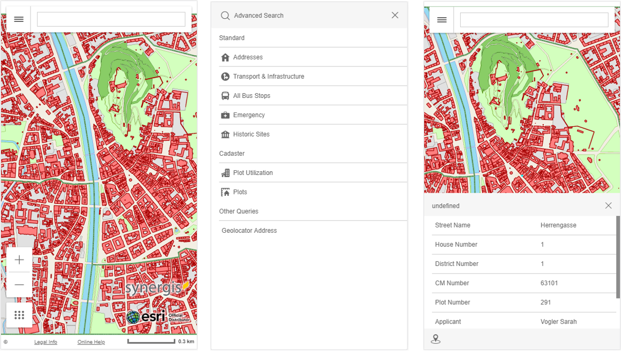The image size is (621, 351).
Task: Open the grid tools menu button
Action: 19,315
